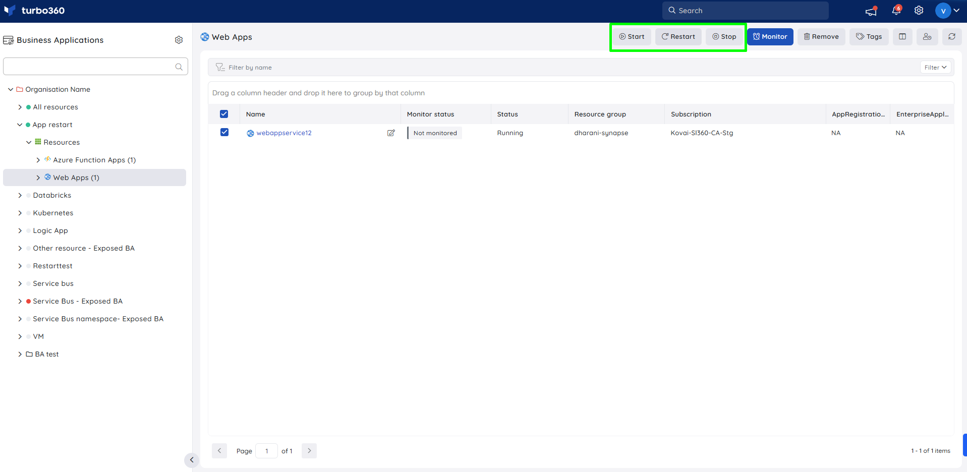Open the top bar settings gear
Screen dimensions: 967x472
(x=919, y=11)
